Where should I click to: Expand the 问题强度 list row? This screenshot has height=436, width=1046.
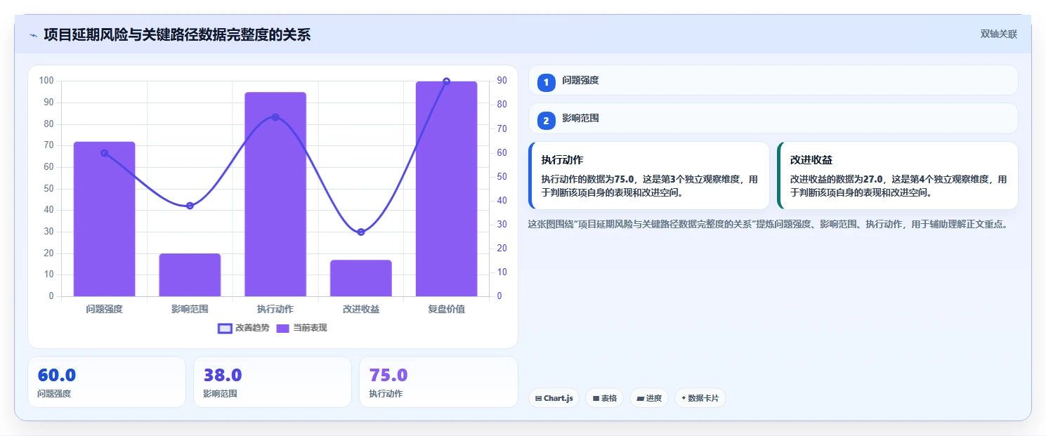[773, 80]
